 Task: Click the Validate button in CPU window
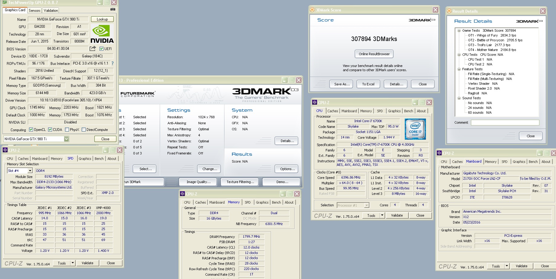397,215
